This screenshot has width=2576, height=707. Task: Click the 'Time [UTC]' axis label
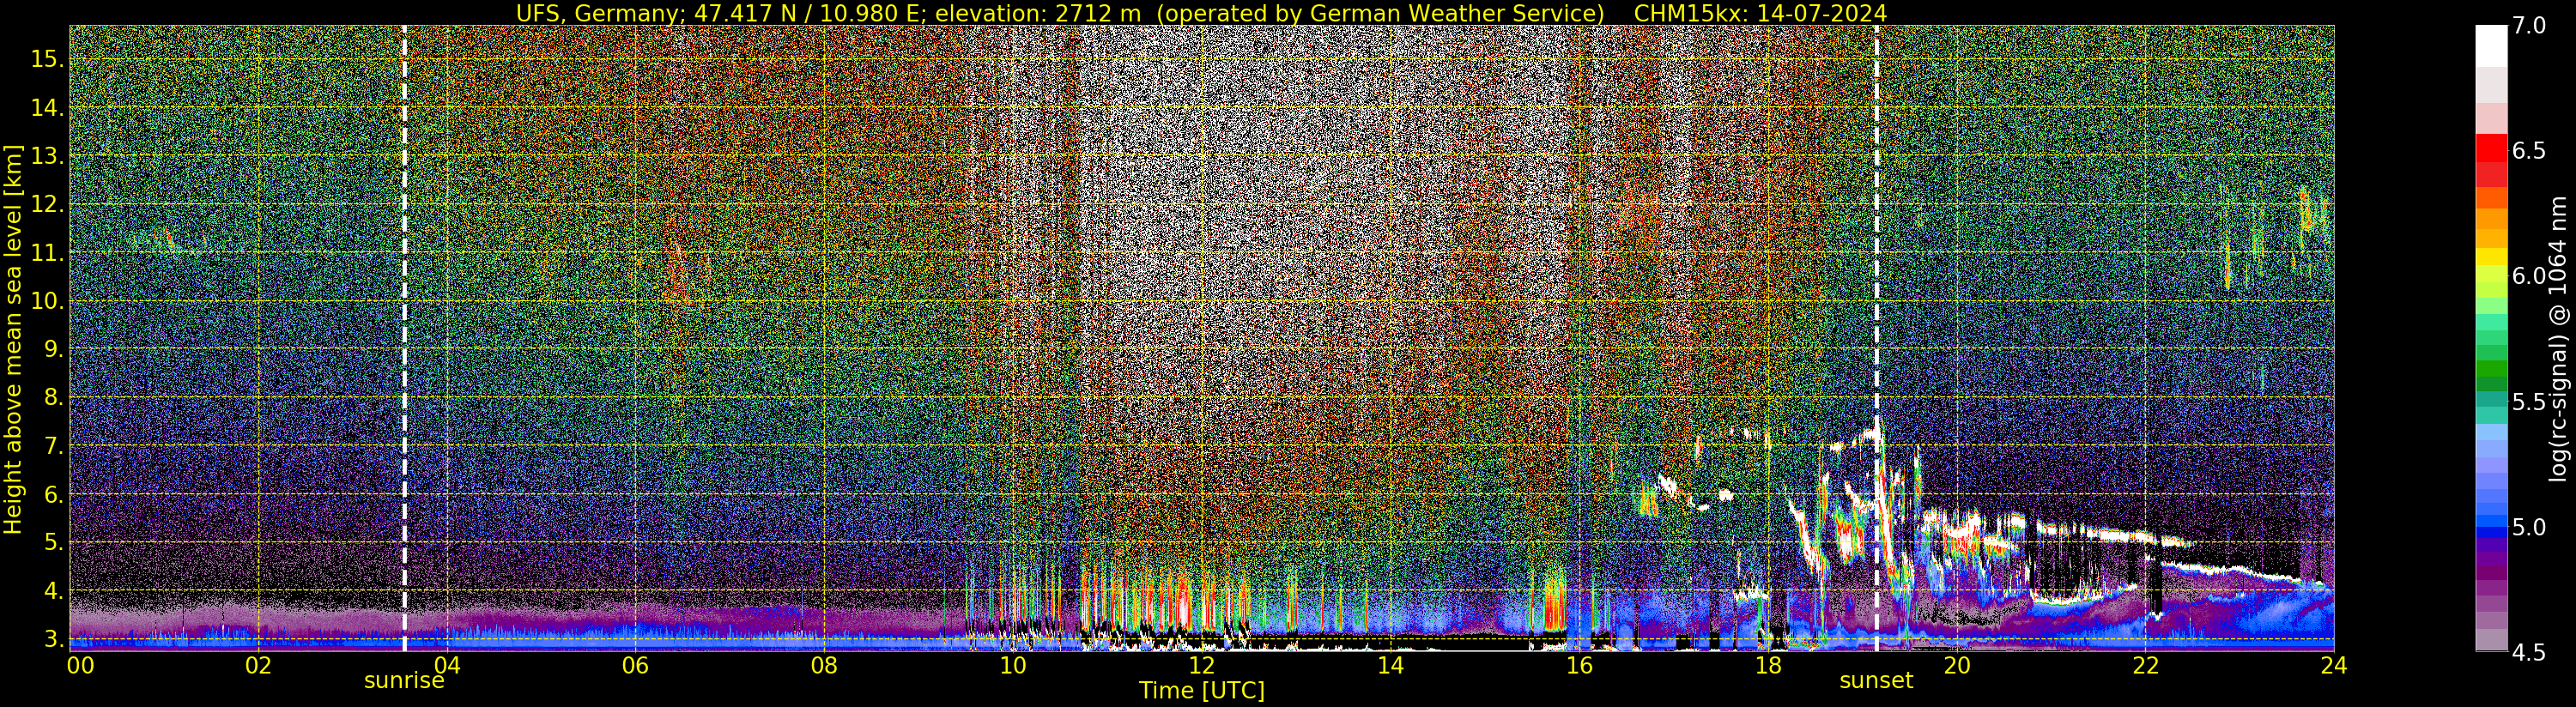click(x=1202, y=691)
